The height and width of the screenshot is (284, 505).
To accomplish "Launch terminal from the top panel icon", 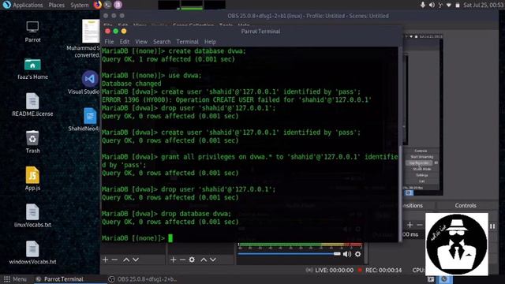I will tap(107, 5).
